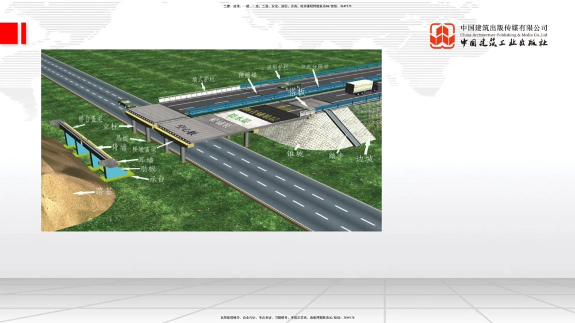Click the 伸缩缝 expansion joint label

248,75
